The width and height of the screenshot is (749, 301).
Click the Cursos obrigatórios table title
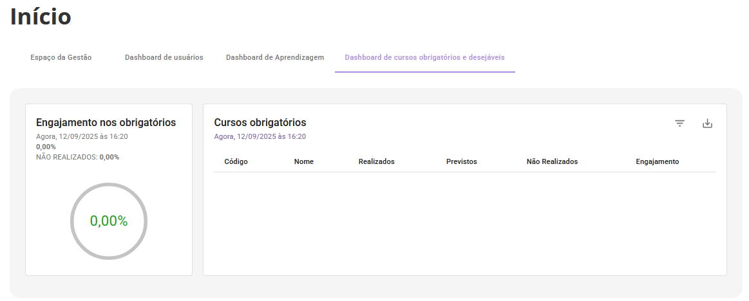click(x=260, y=123)
